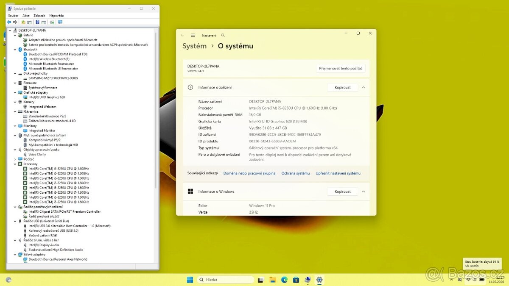Image resolution: width=509 pixels, height=286 pixels.
Task: Copy Windows info with lower Kopírovat button
Action: [x=343, y=192]
